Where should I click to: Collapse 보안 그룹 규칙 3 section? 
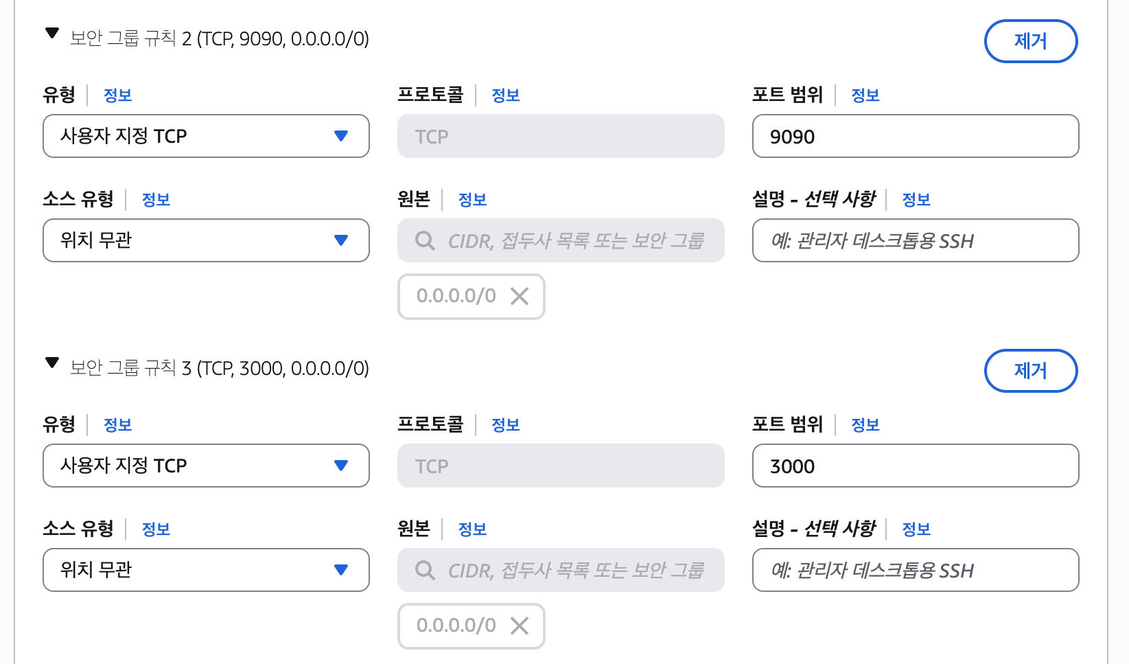52,363
